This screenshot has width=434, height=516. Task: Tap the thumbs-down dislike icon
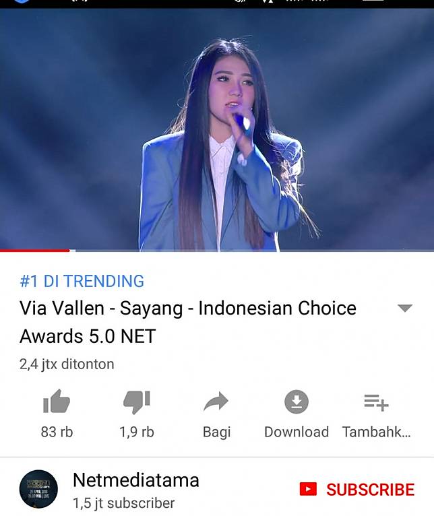[137, 401]
